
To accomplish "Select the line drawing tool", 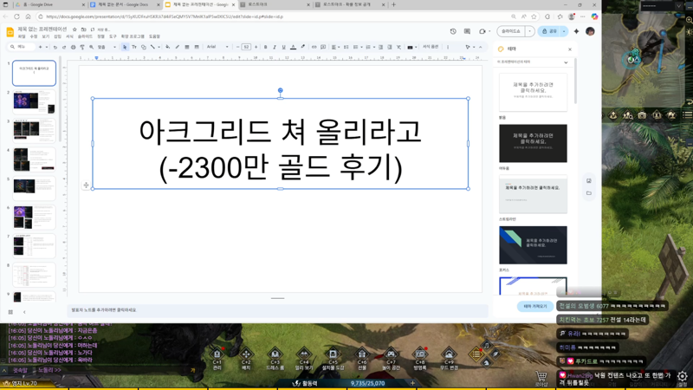I will click(x=152, y=47).
